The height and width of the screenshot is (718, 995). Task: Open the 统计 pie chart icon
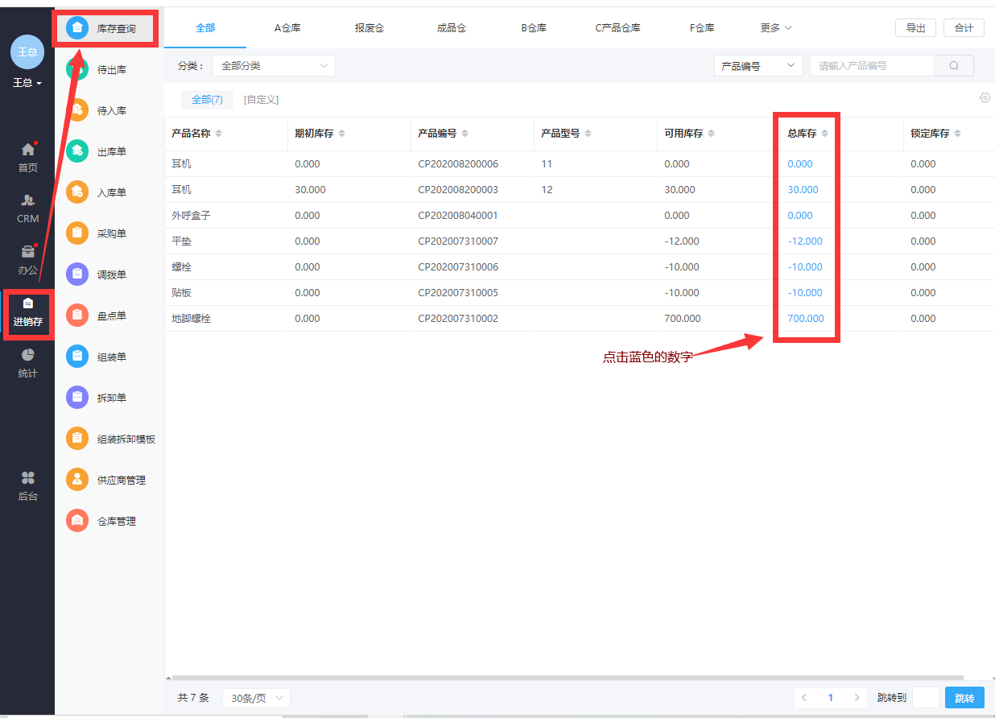(x=28, y=355)
